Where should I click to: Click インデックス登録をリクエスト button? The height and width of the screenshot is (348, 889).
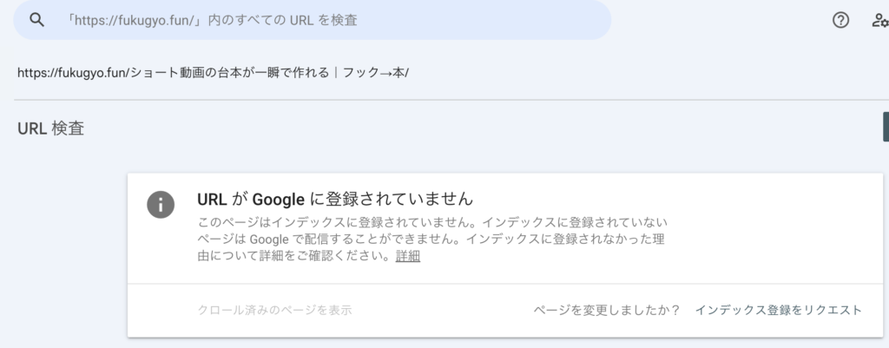[x=778, y=310]
